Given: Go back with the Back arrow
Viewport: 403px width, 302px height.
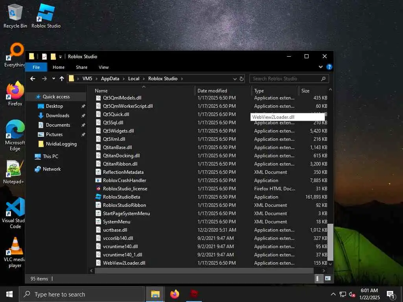Looking at the screenshot, I should pyautogui.click(x=33, y=79).
